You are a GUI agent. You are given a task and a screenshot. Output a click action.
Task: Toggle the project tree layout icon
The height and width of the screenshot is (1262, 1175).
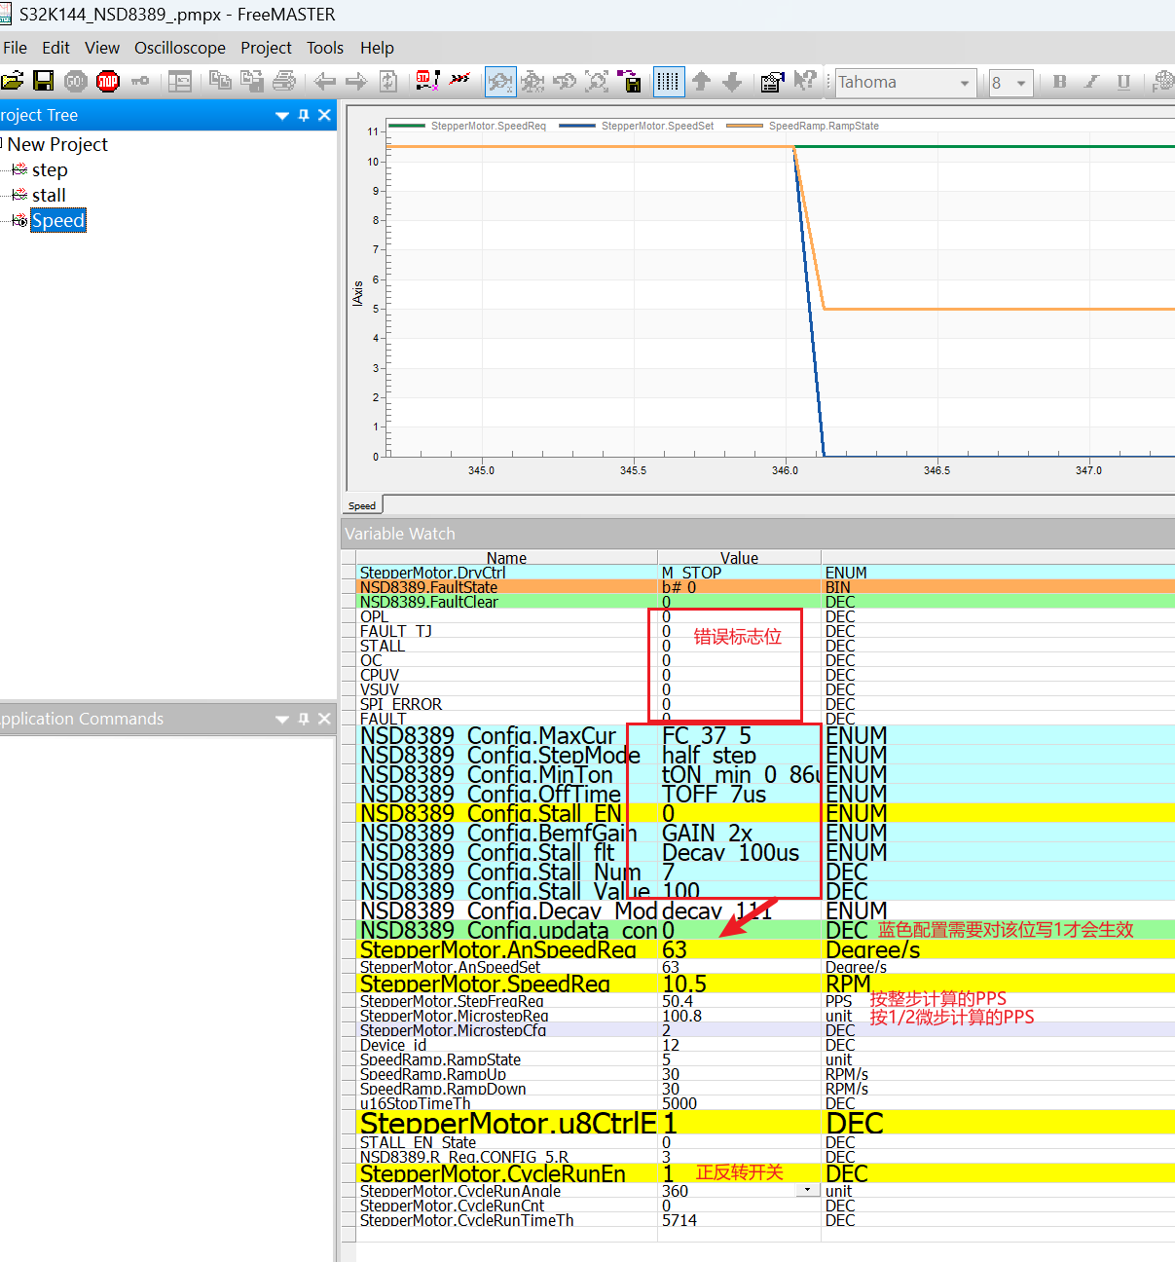coord(180,82)
